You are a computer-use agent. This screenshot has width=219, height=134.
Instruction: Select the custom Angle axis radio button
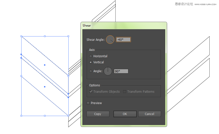tap(91, 71)
